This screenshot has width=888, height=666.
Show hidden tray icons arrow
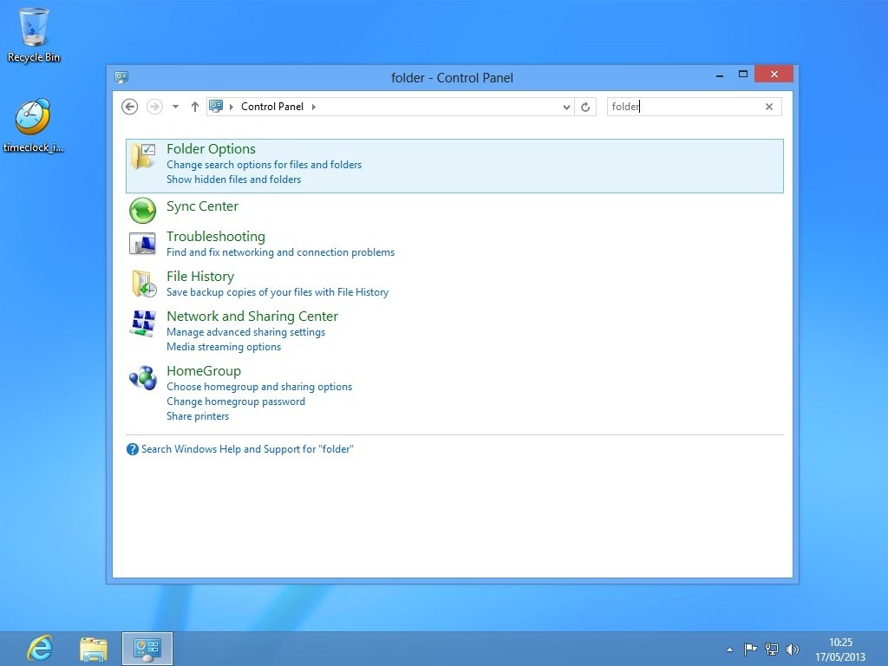pyautogui.click(x=729, y=650)
